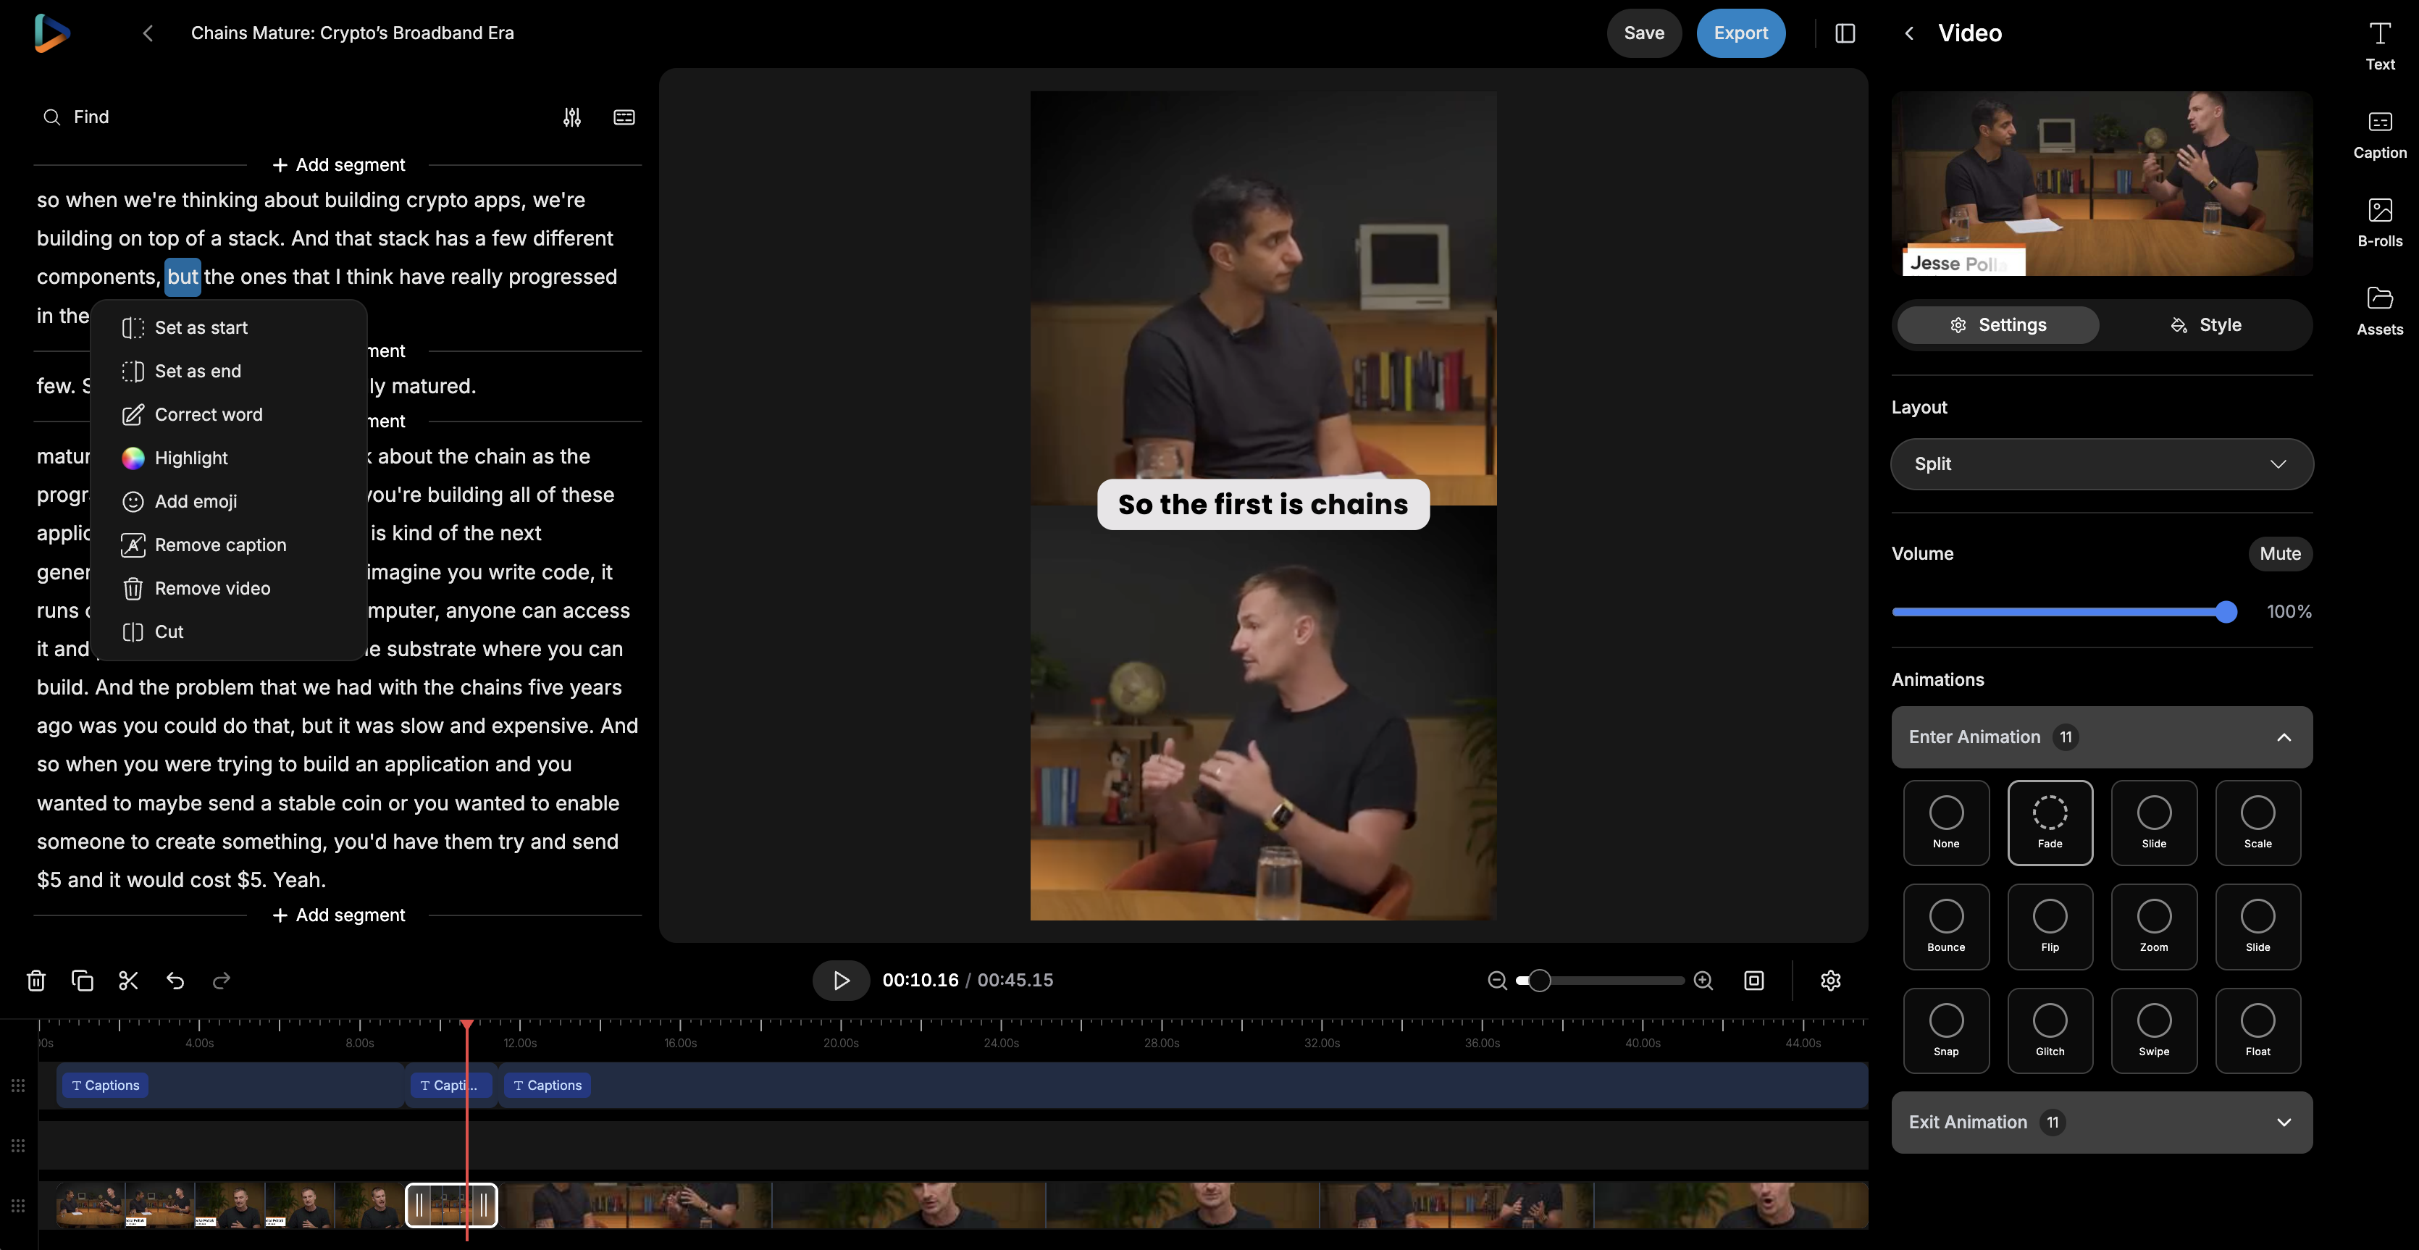Click Add segment above the transcript
The width and height of the screenshot is (2419, 1250).
click(338, 164)
